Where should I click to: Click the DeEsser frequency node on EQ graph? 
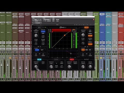pos(71,53)
